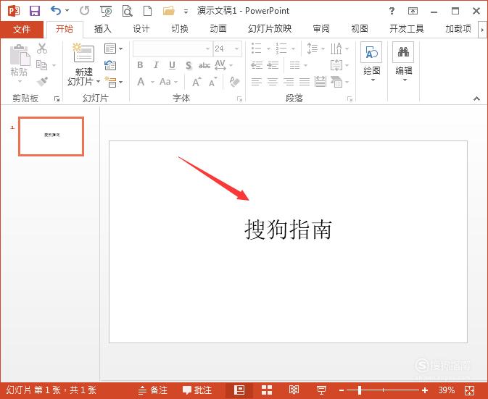Collapse the ribbon with the chevron

pos(476,98)
